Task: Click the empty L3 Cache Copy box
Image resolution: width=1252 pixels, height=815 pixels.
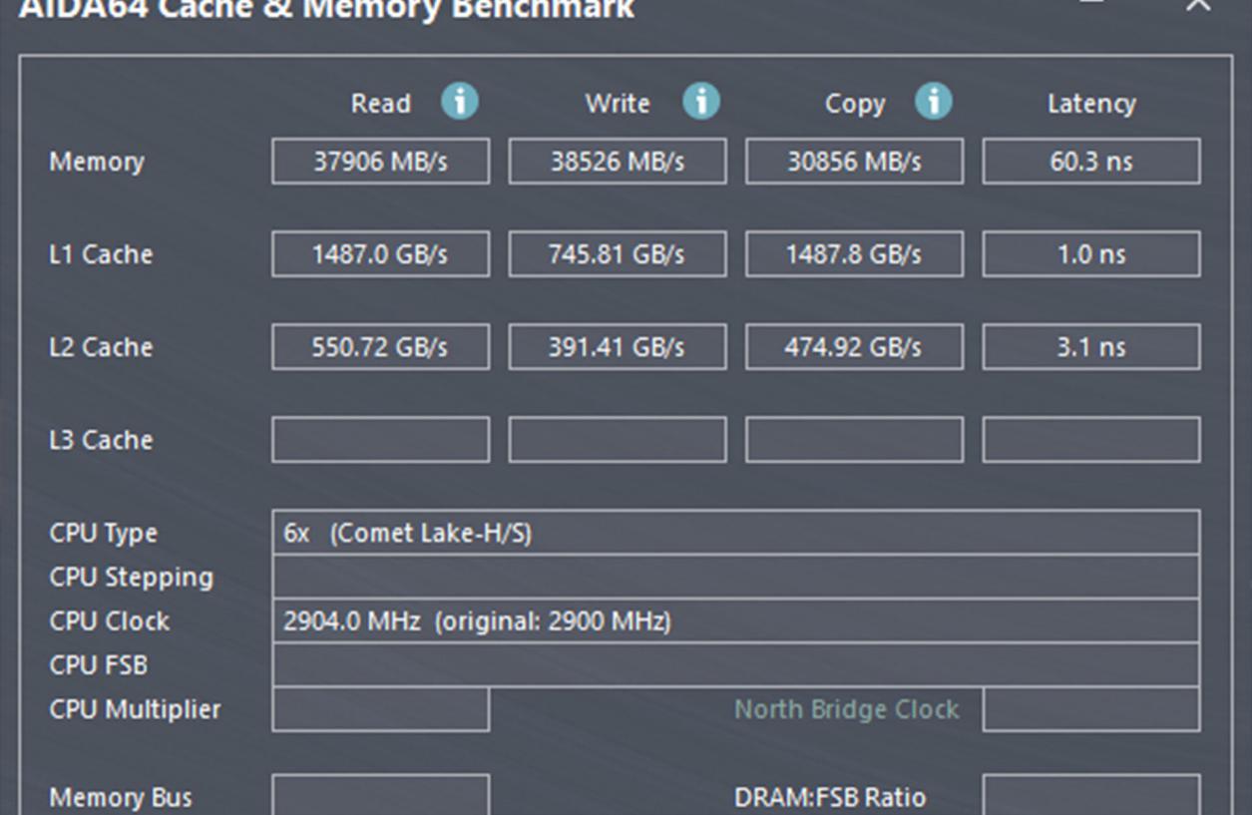Action: pyautogui.click(x=854, y=440)
